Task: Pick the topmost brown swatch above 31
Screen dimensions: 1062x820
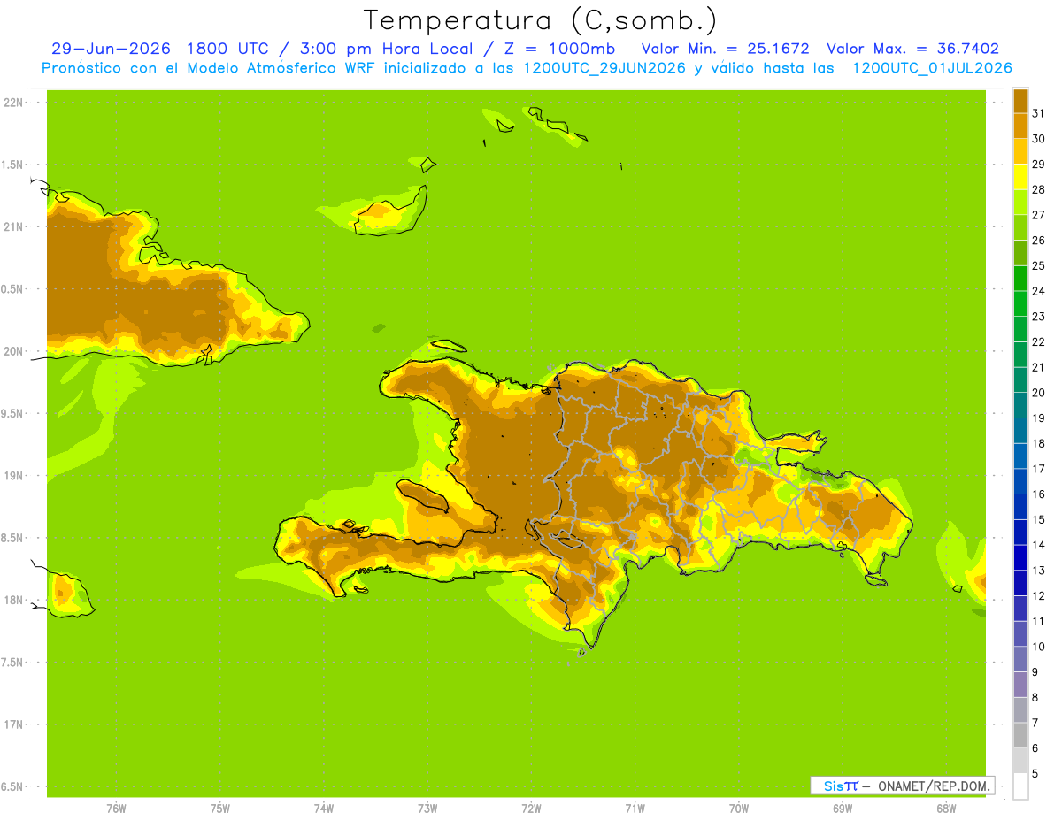Action: click(x=1020, y=101)
